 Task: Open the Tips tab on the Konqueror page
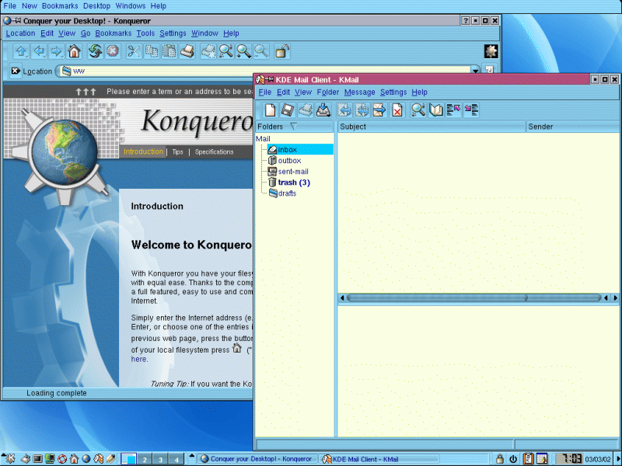pyautogui.click(x=177, y=151)
